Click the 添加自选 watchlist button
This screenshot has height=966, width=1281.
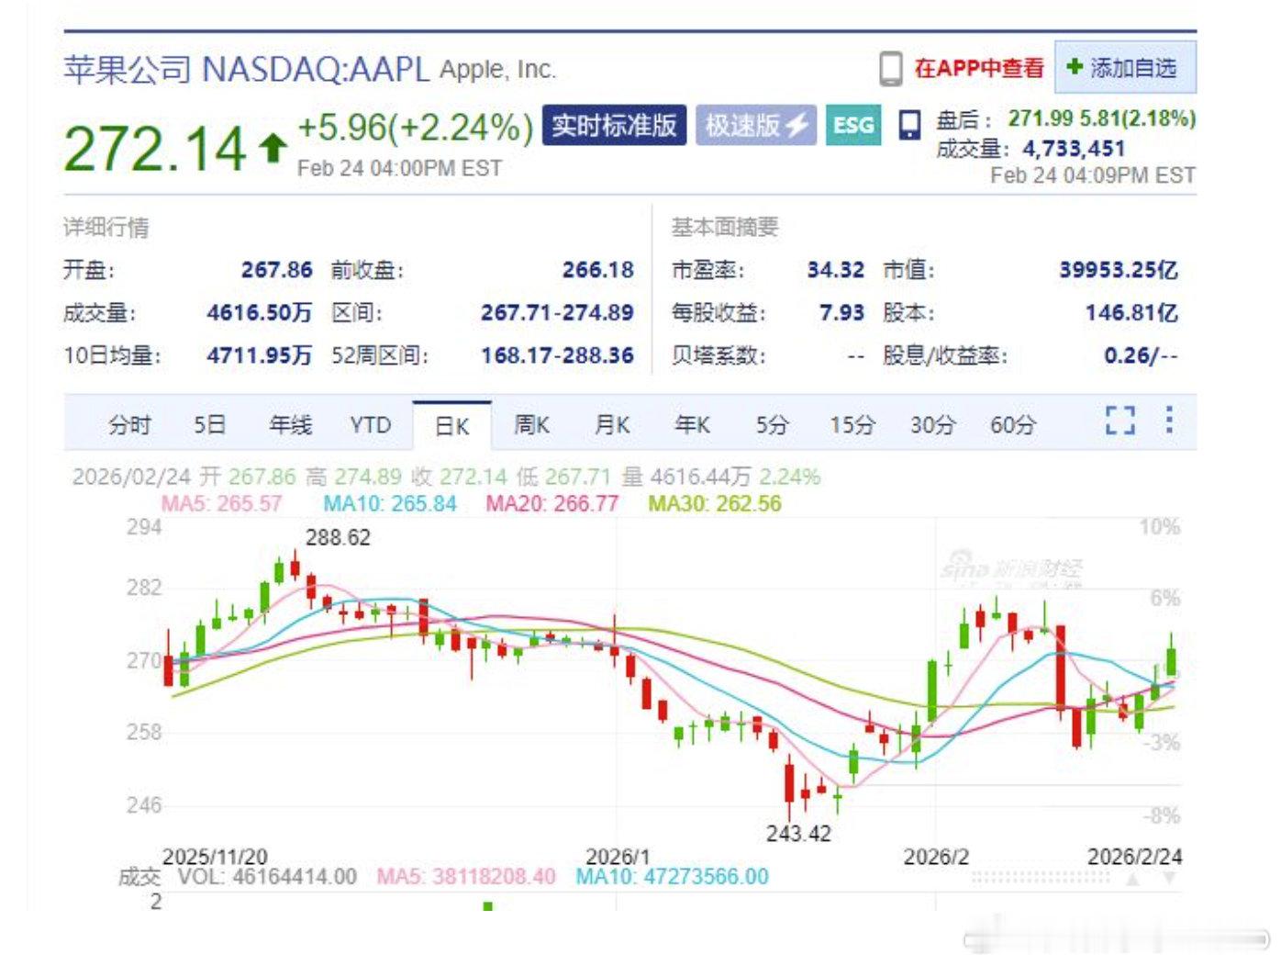pos(1127,66)
